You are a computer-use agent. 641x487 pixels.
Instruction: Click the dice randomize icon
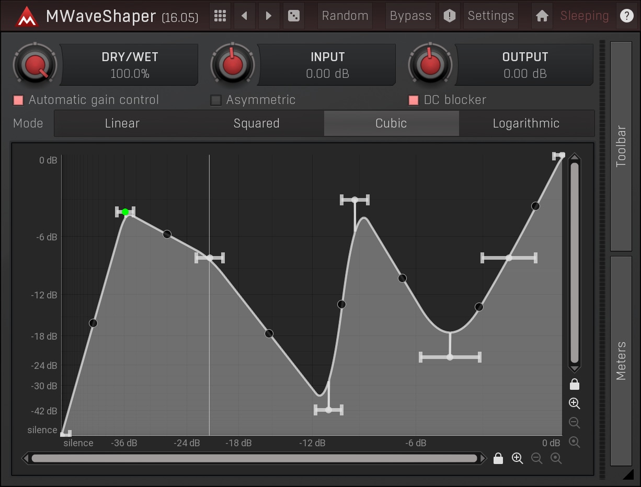pos(294,16)
